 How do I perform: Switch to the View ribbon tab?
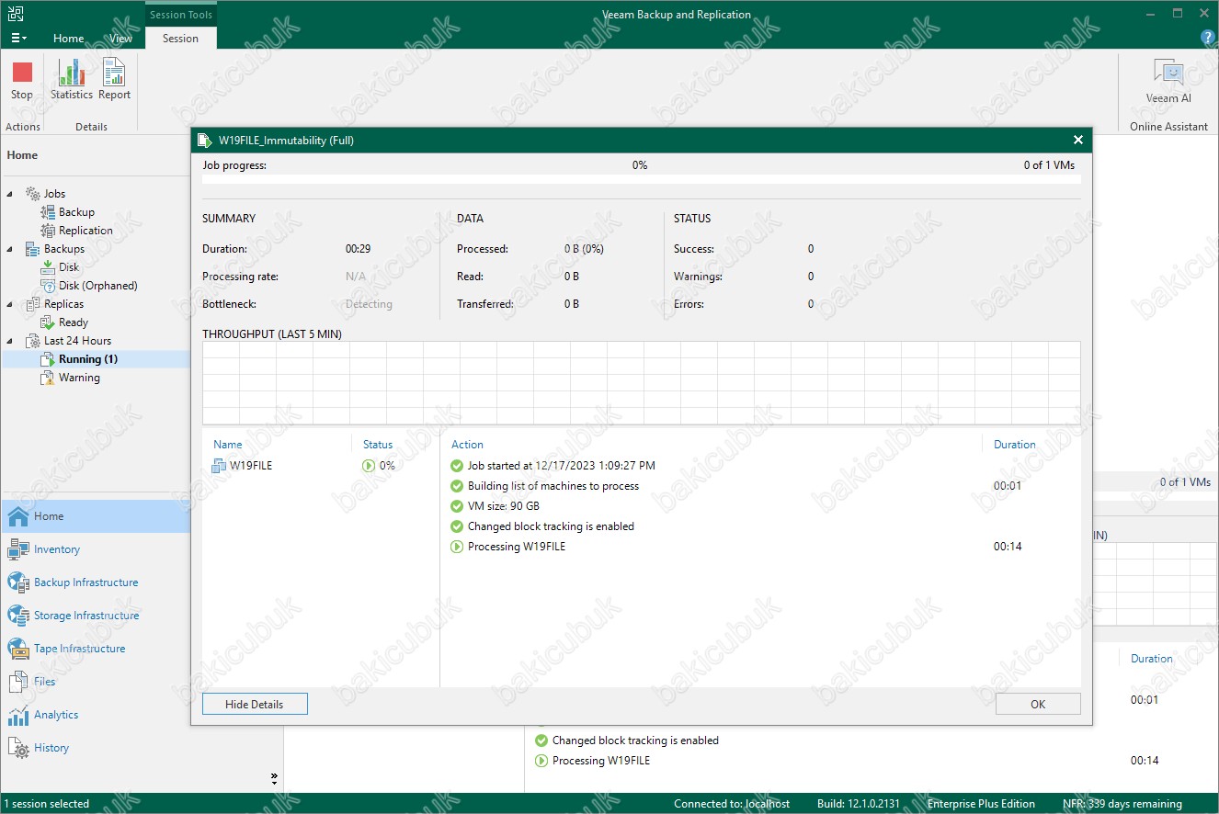coord(120,39)
